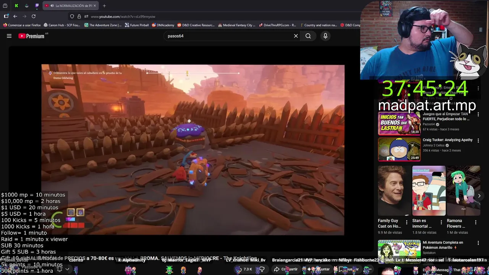
Task: Show next shorts with arrow button
Action: pyautogui.click(x=479, y=196)
